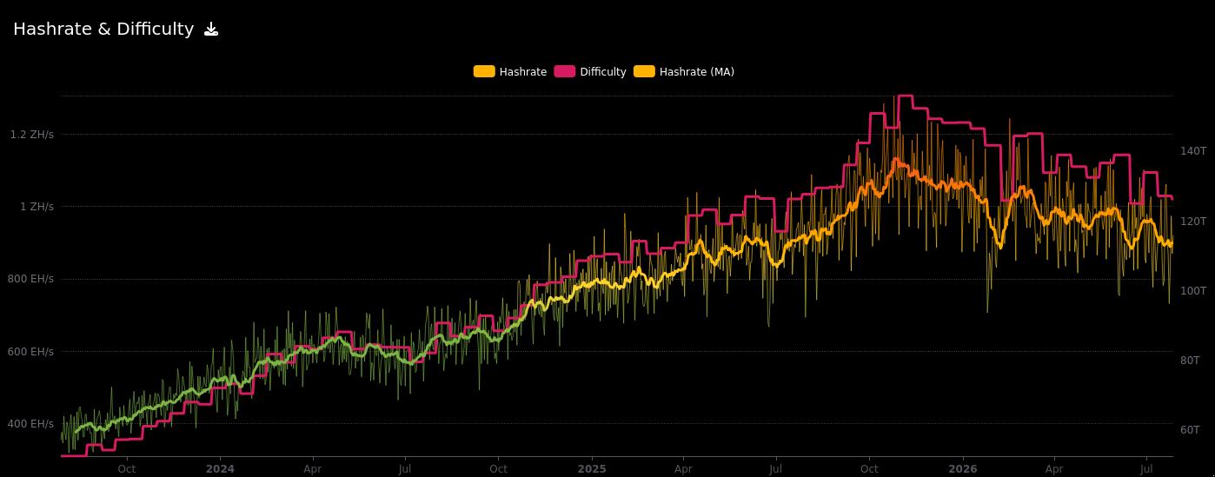The height and width of the screenshot is (477, 1215).
Task: Click the 2024 year label on time axis
Action: pyautogui.click(x=220, y=469)
